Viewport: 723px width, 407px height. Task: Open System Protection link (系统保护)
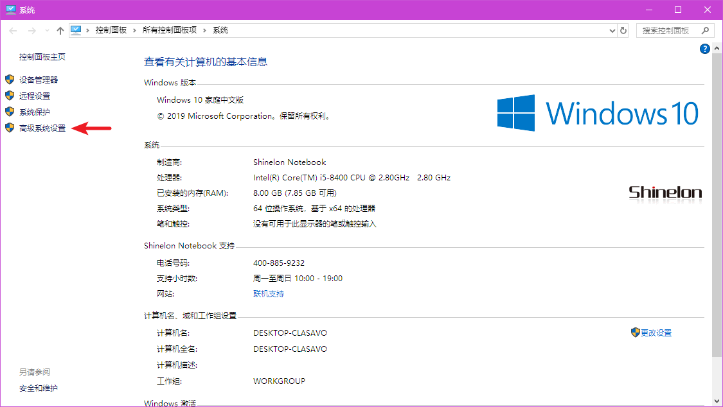(x=35, y=112)
